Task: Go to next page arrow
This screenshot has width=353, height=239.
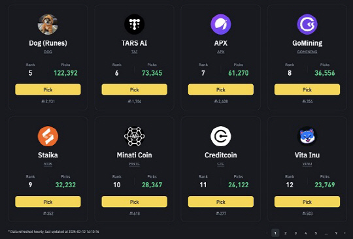Action: (345, 233)
